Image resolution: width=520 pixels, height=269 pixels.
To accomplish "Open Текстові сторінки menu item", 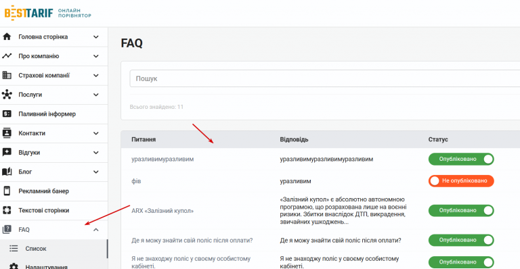I will (x=53, y=210).
